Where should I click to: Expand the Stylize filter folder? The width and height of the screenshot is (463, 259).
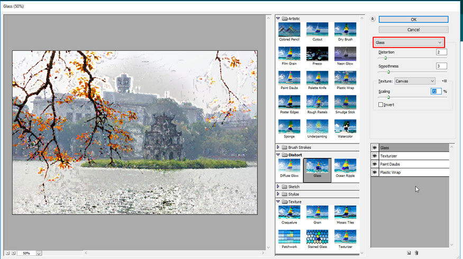278,194
